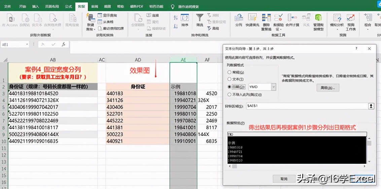Click the Advanced button in wizard dialog

pos(328,87)
